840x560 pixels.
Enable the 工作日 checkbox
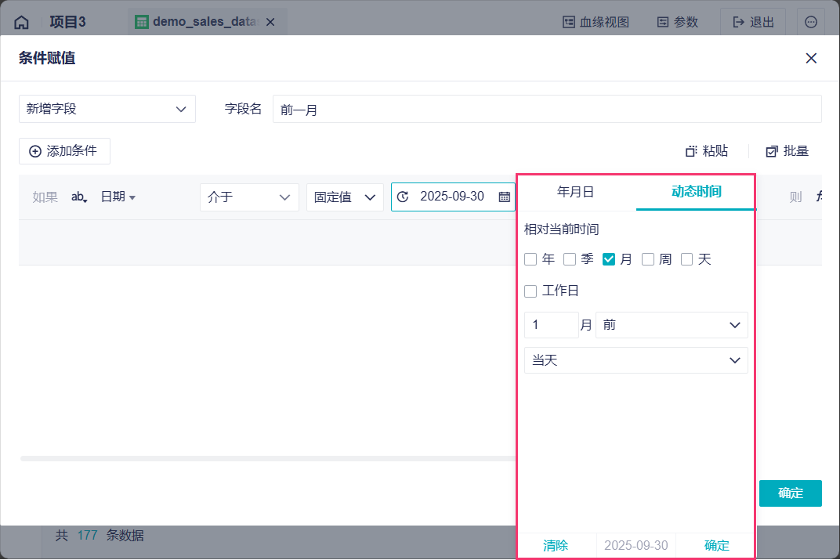530,291
